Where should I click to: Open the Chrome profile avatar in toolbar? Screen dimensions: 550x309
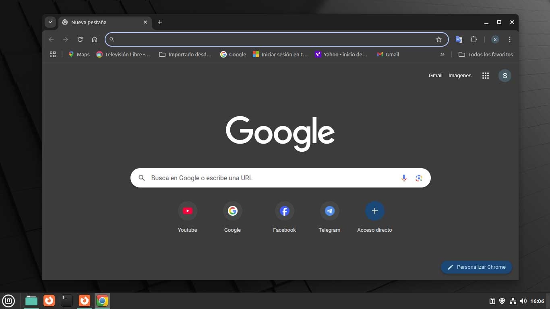click(495, 39)
